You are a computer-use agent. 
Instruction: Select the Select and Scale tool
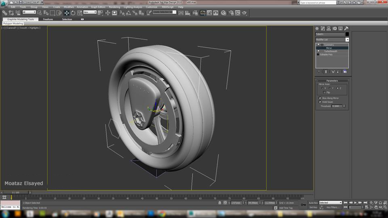tap(80, 13)
